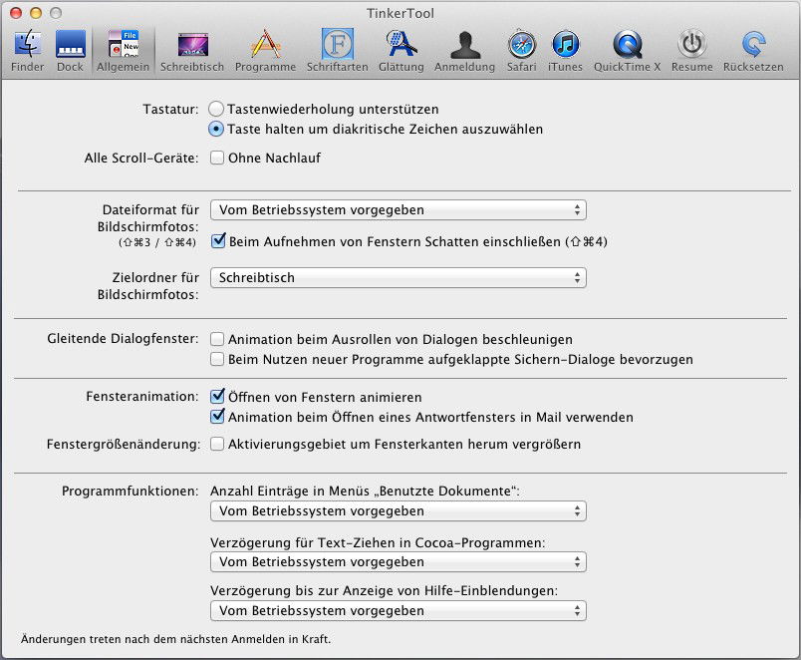Click the Gleitende Dialogfenster: label
801x660 pixels.
pyautogui.click(x=124, y=338)
